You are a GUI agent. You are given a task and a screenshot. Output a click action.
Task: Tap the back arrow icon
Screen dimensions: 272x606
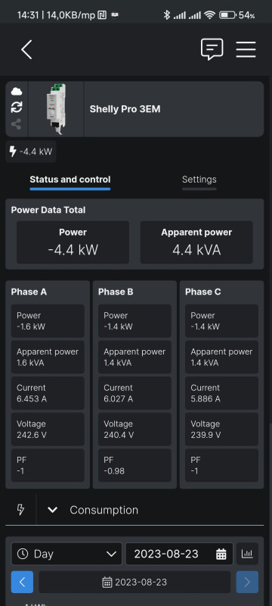(26, 49)
